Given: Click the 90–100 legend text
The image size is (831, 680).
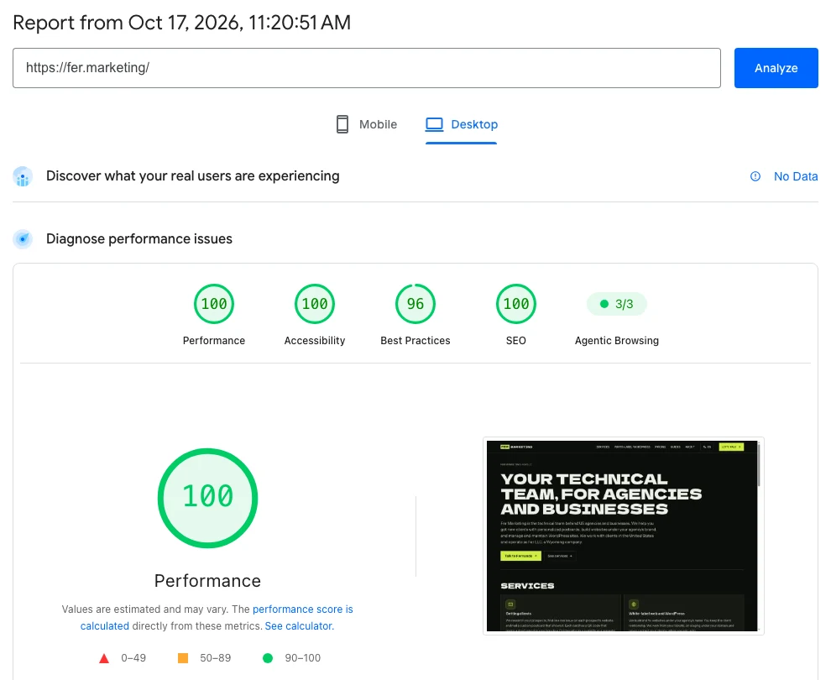Looking at the screenshot, I should point(303,658).
